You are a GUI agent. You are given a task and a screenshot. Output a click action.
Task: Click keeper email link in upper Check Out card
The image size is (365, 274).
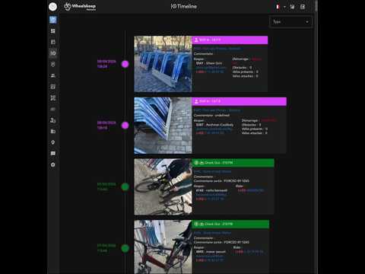211,195
